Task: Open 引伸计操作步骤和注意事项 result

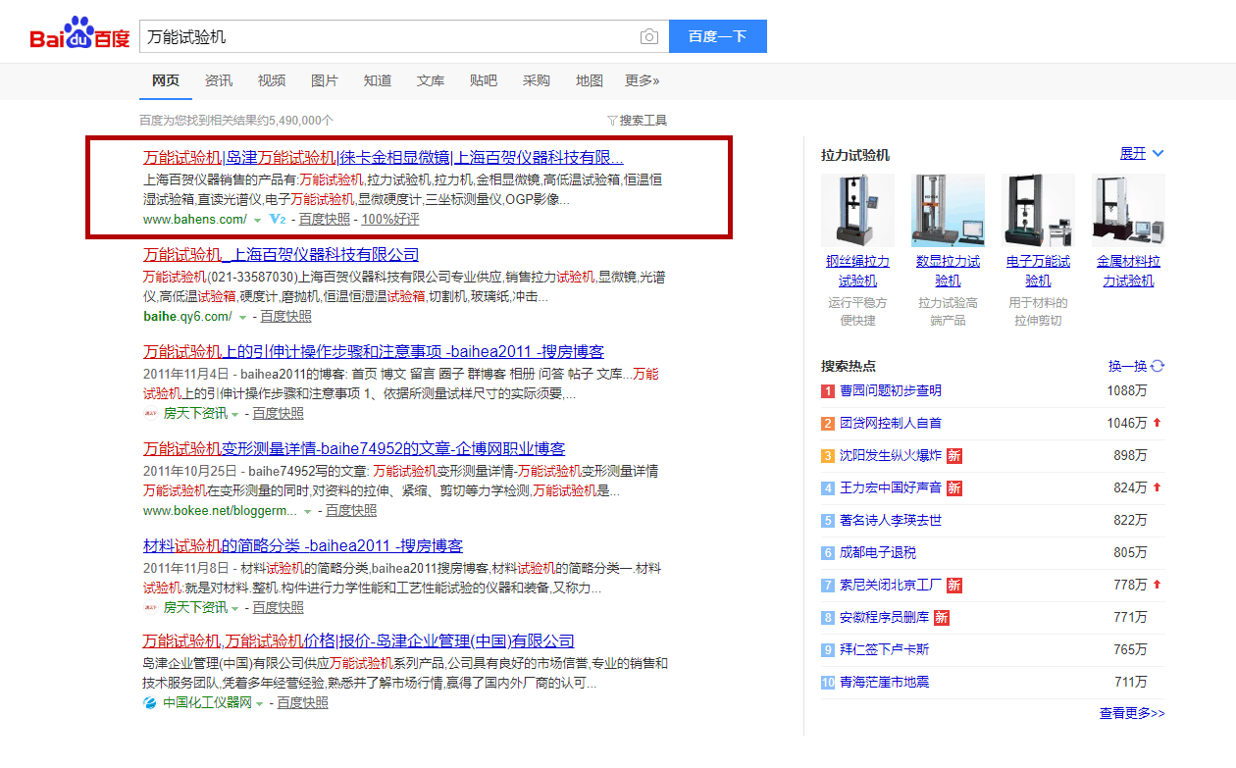Action: [x=374, y=352]
